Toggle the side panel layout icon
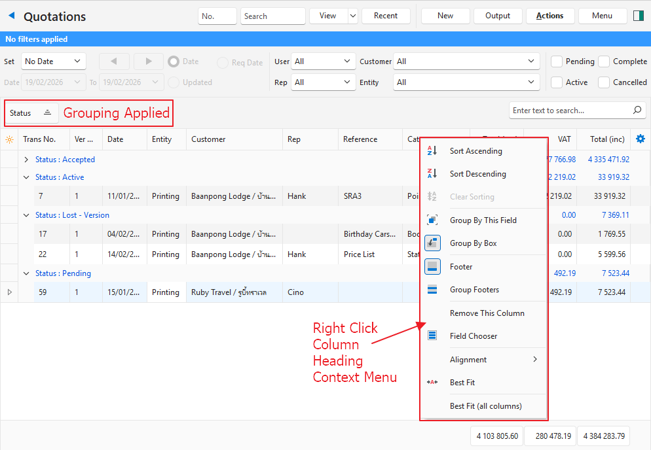This screenshot has height=450, width=651. click(x=639, y=16)
